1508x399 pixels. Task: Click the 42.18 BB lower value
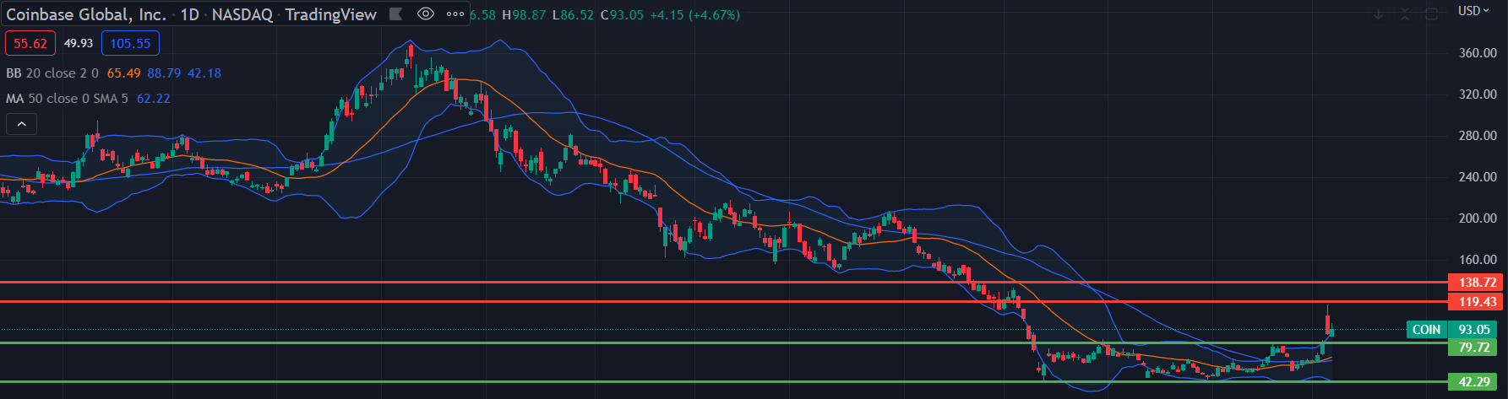(204, 73)
